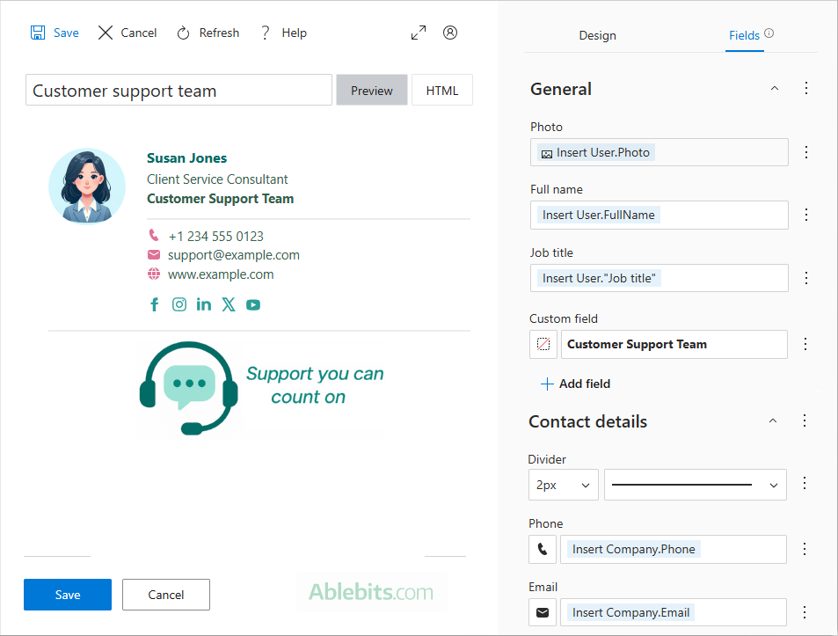Open the divider line style dropdown
Image resolution: width=838 pixels, height=636 pixels.
tap(695, 485)
